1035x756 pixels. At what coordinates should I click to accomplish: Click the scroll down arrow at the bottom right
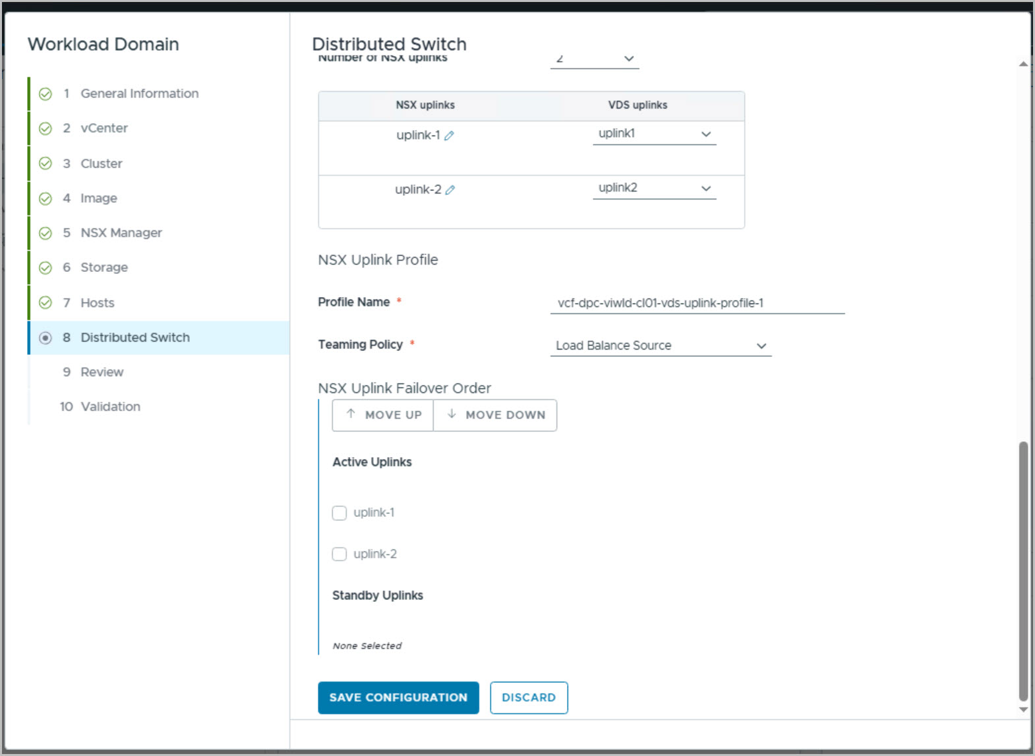point(1023,710)
